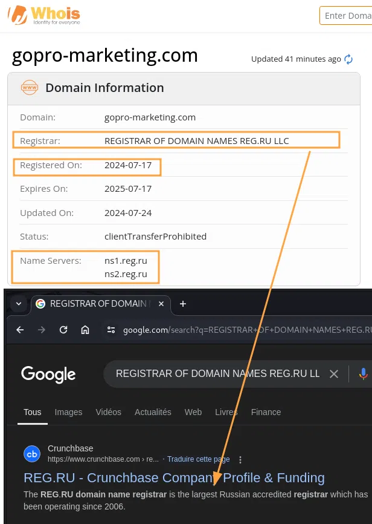Image resolution: width=372 pixels, height=524 pixels.
Task: Click the browser forward arrow
Action: (x=41, y=330)
